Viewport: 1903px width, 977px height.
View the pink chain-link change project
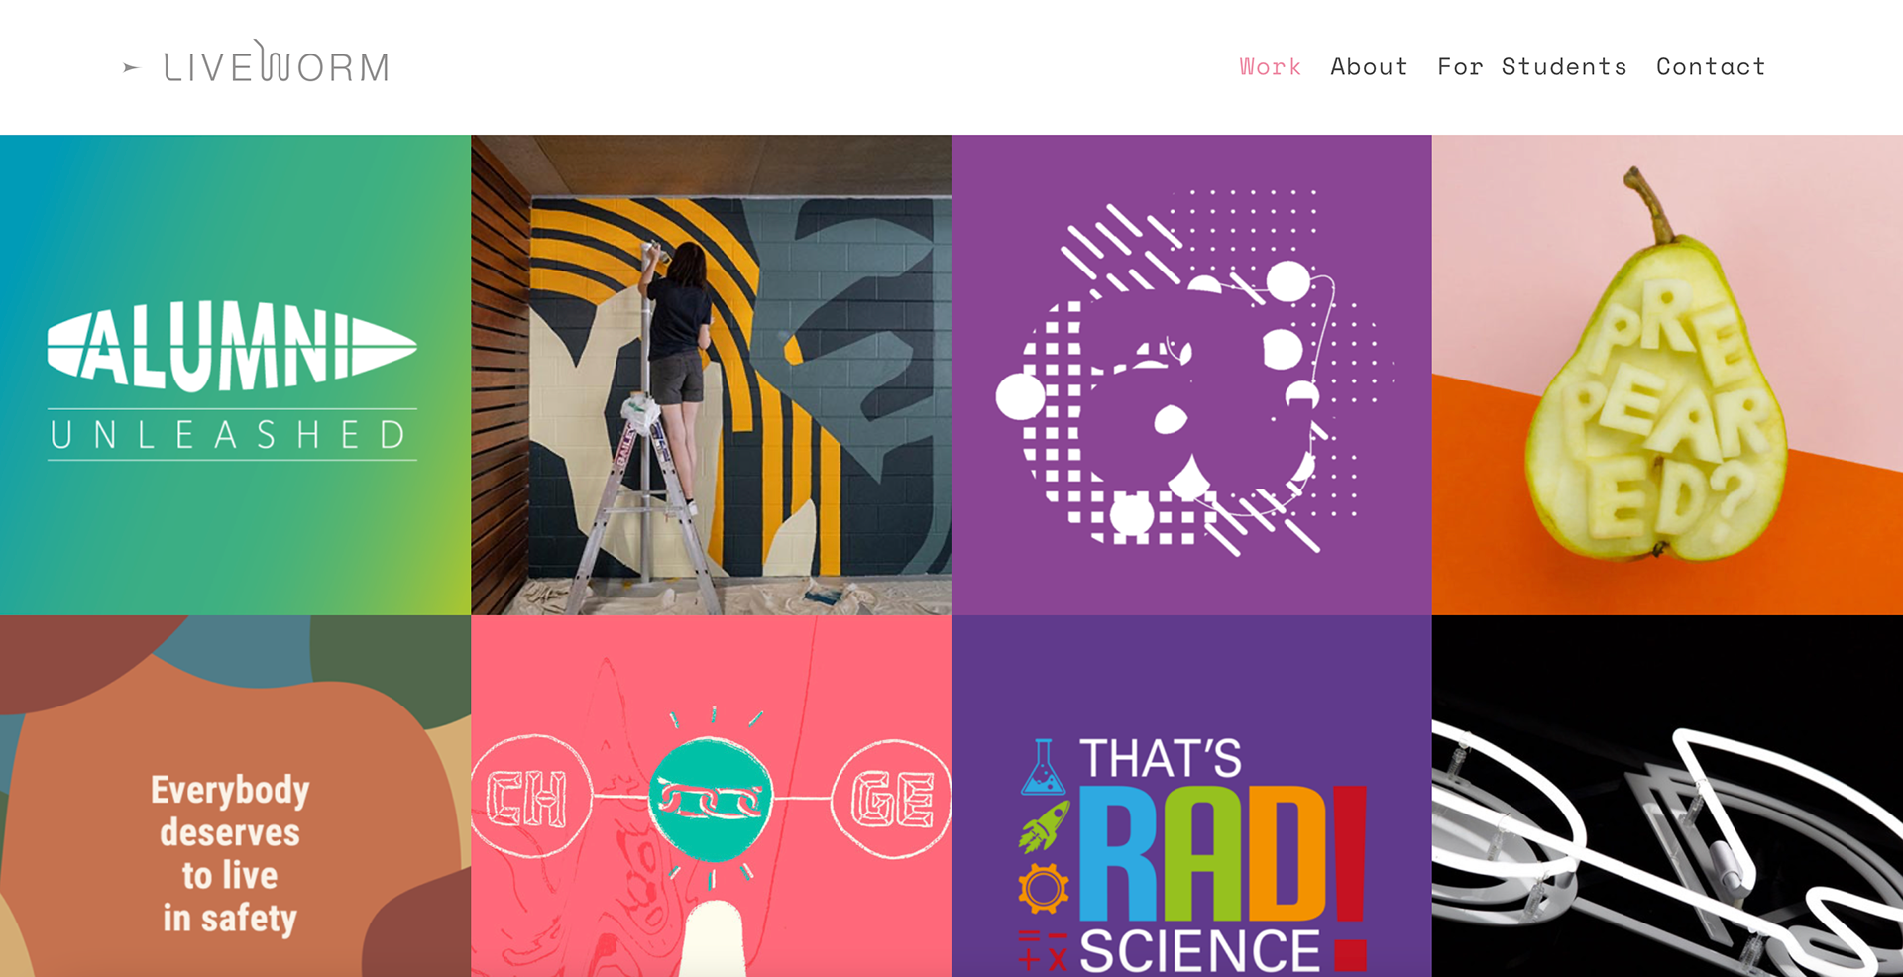[711, 796]
